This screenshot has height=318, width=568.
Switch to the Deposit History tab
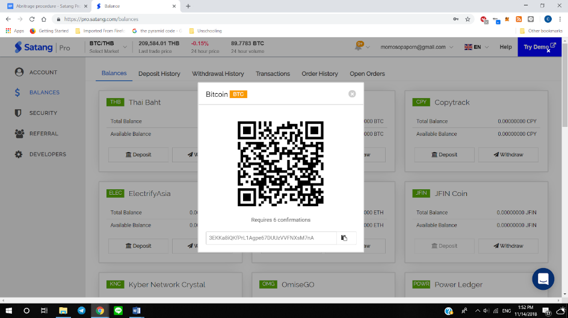coord(159,74)
